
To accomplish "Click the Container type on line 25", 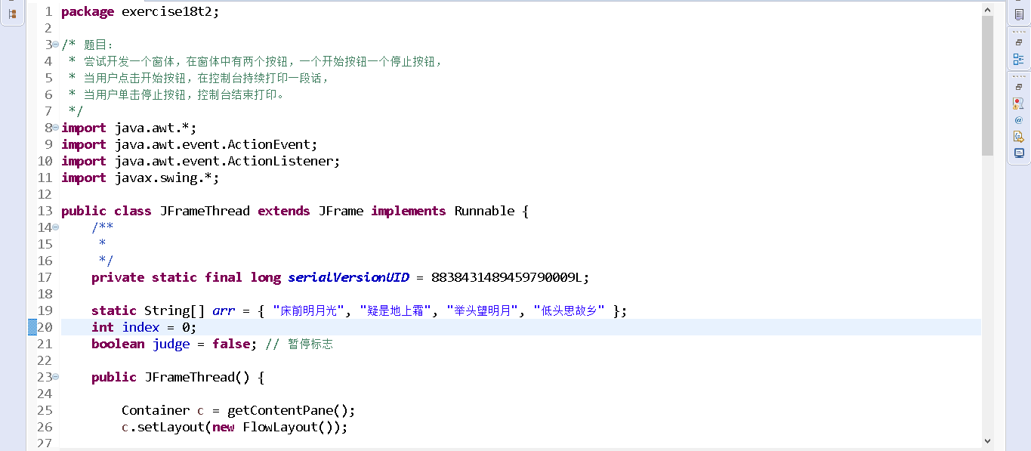I will pyautogui.click(x=156, y=410).
